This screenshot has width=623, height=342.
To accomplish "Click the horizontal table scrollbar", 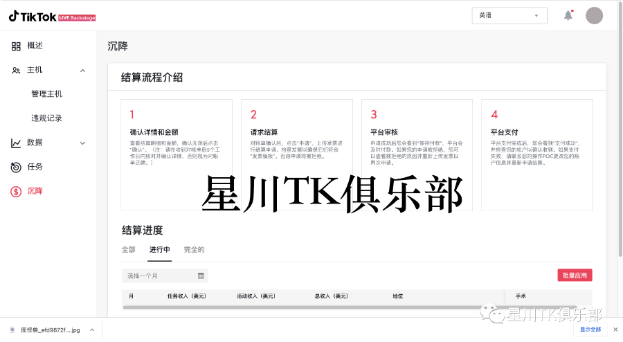I will 350,307.
